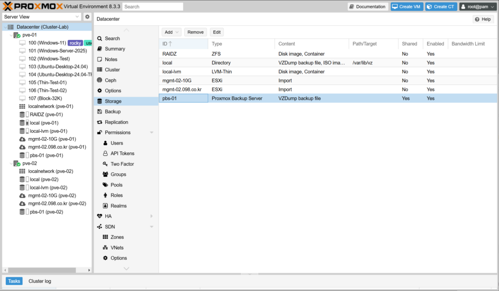Viewport: 499px width, 291px height.
Task: Open the root@pam user menu
Action: (477, 7)
